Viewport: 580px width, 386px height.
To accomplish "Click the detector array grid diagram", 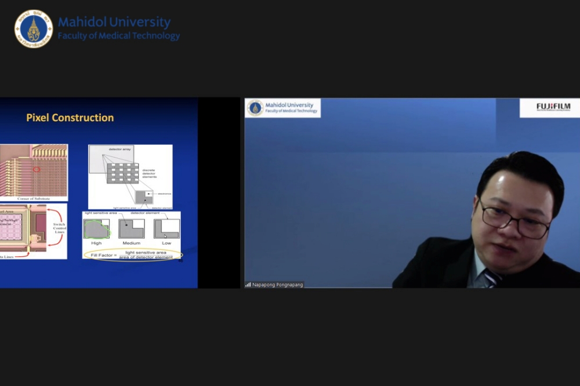I will tap(123, 173).
